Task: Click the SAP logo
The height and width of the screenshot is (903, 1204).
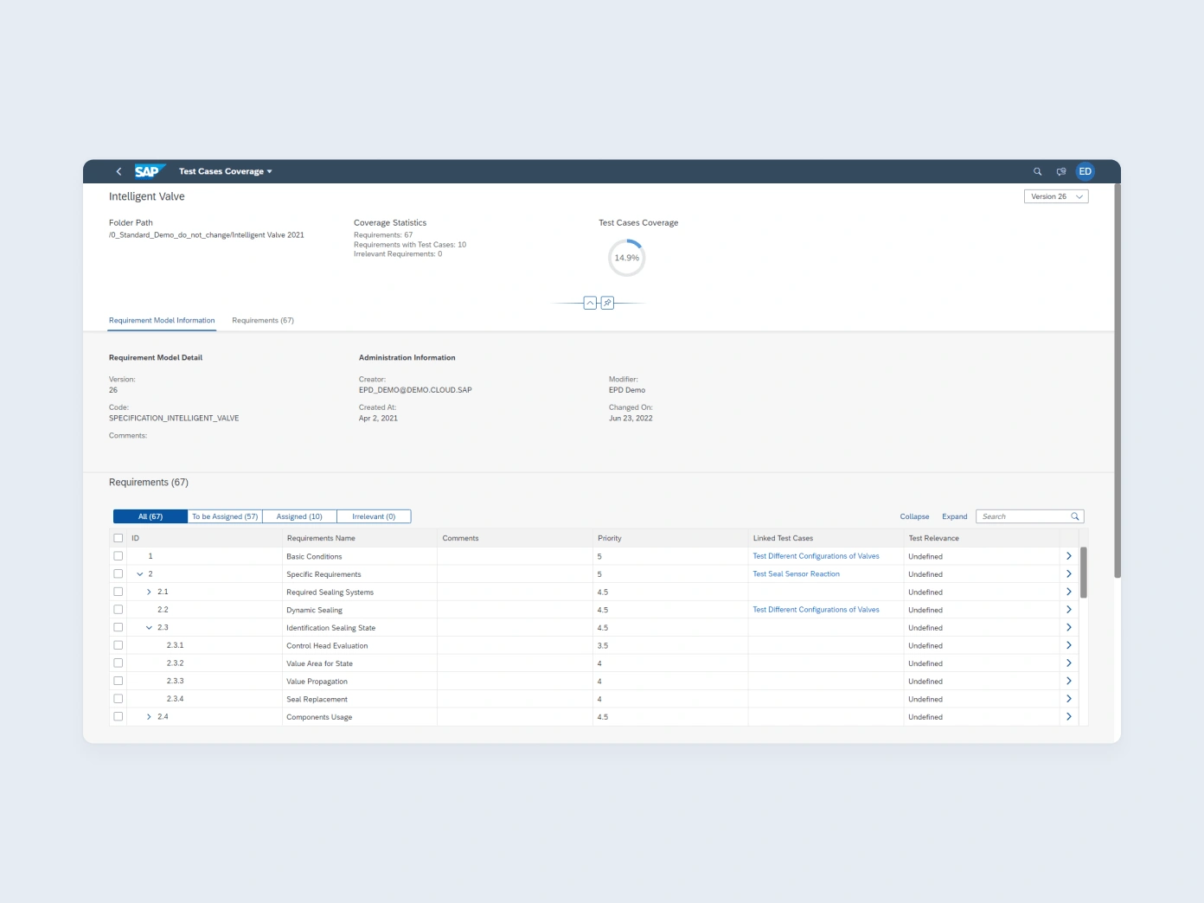Action: tap(148, 170)
